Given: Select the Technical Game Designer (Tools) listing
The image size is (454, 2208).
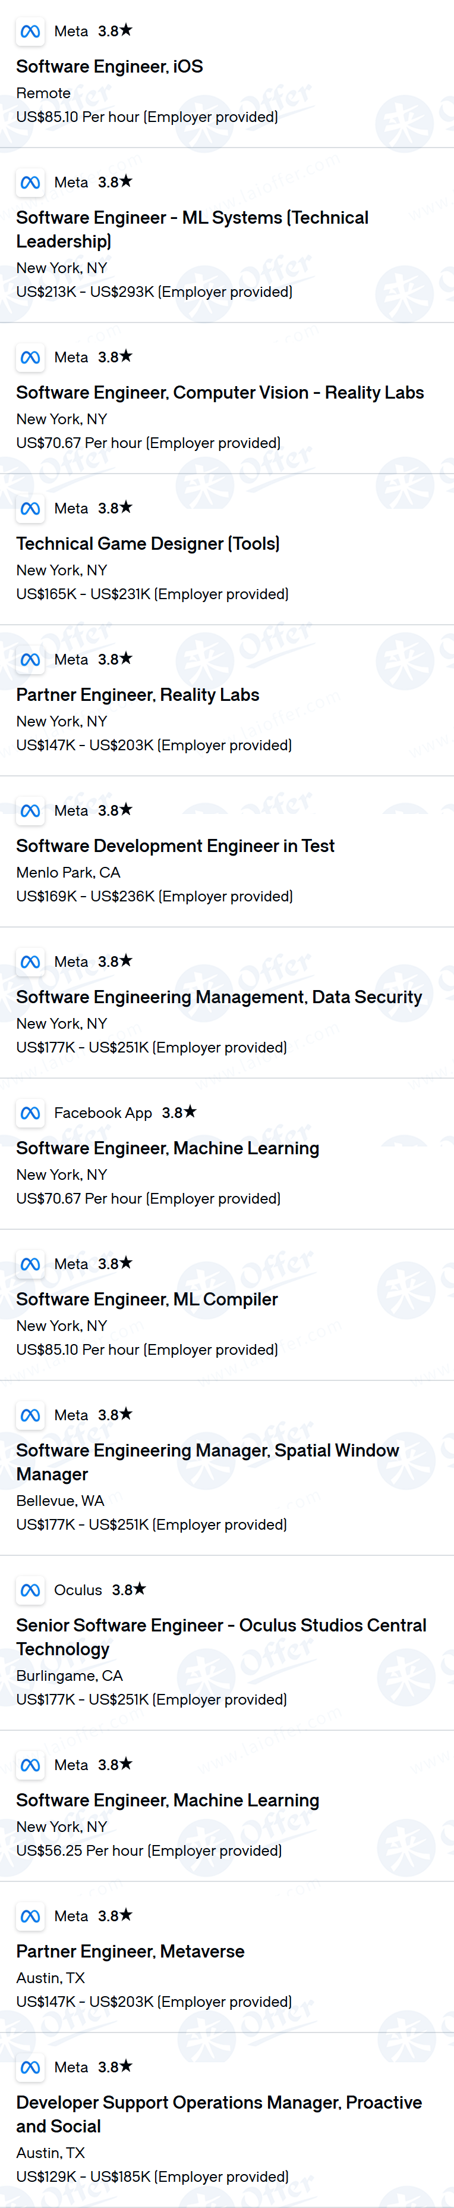Looking at the screenshot, I should click(x=148, y=543).
